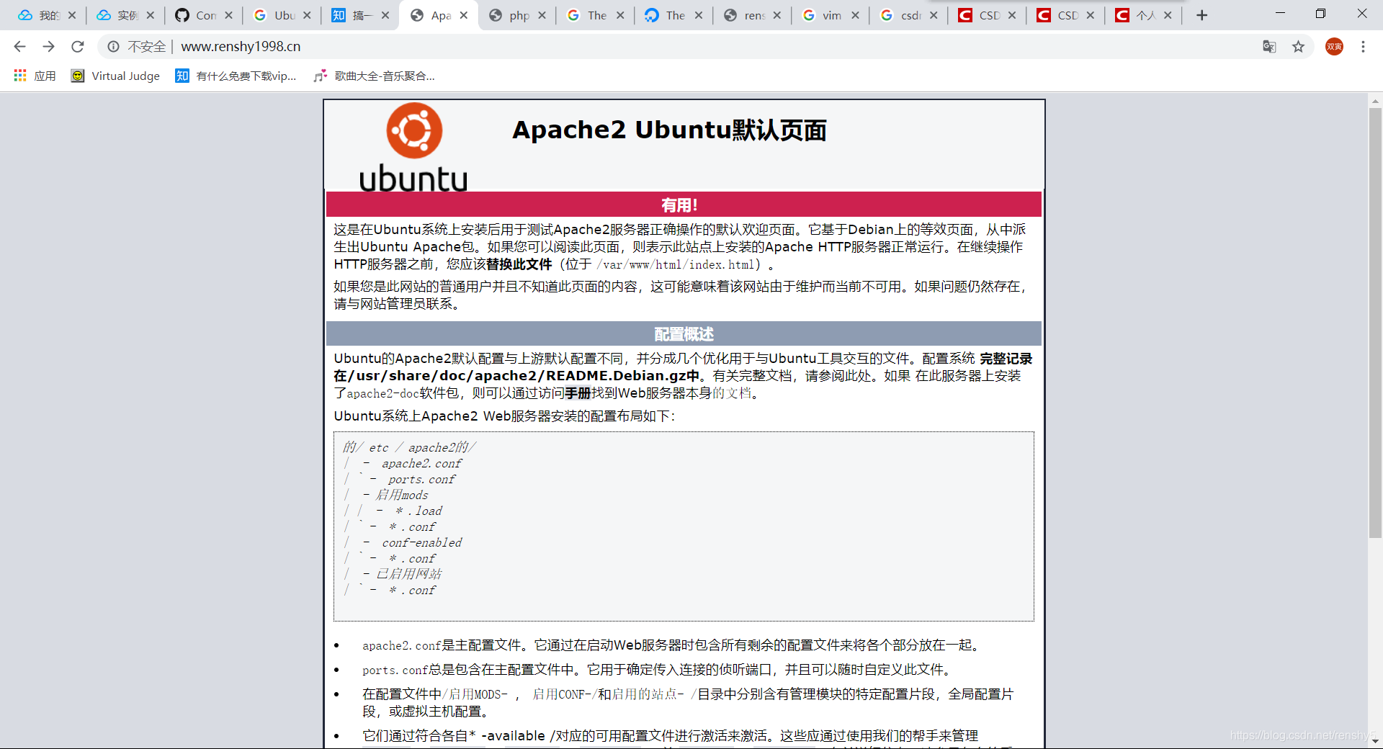Screen dimensions: 1383x749
Task: Click the 配置概述 section header
Action: (x=684, y=333)
